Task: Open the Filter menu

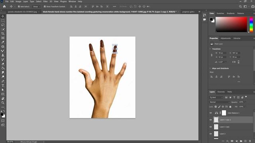Action: 45,2
